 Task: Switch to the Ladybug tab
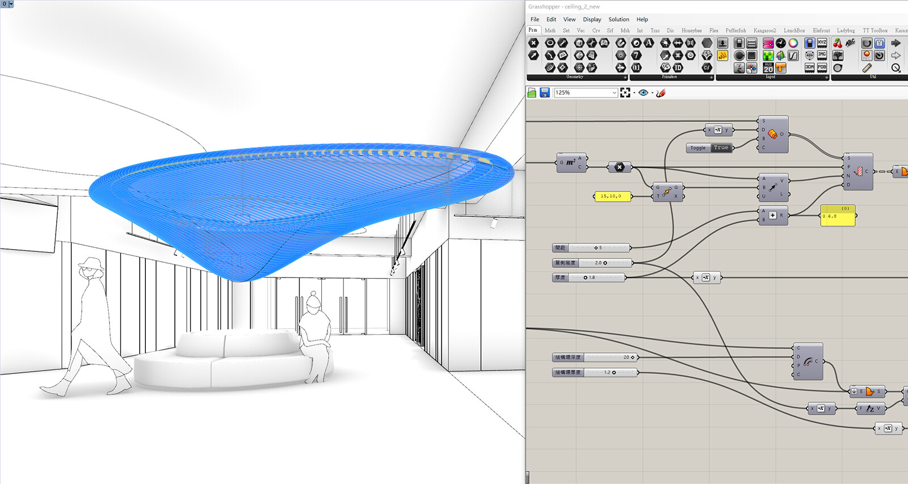point(846,31)
